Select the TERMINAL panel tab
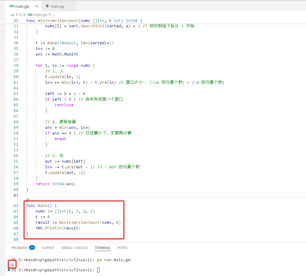Screen dimensions: 306x276 [x=103, y=248]
